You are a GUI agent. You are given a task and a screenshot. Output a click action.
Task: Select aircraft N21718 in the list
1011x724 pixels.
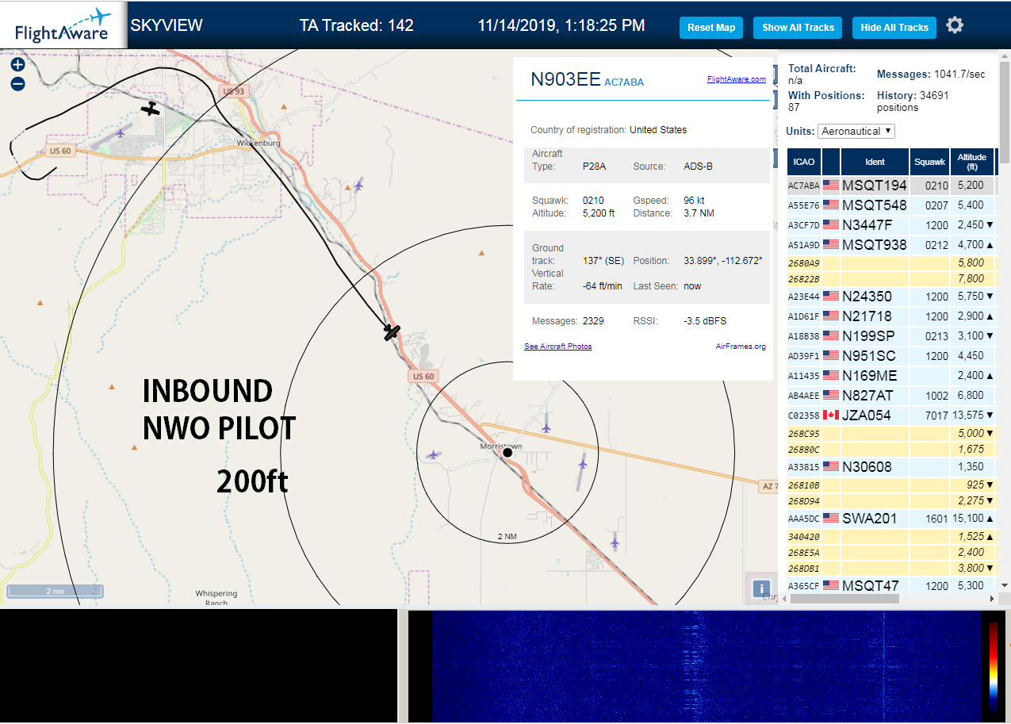pyautogui.click(x=890, y=316)
